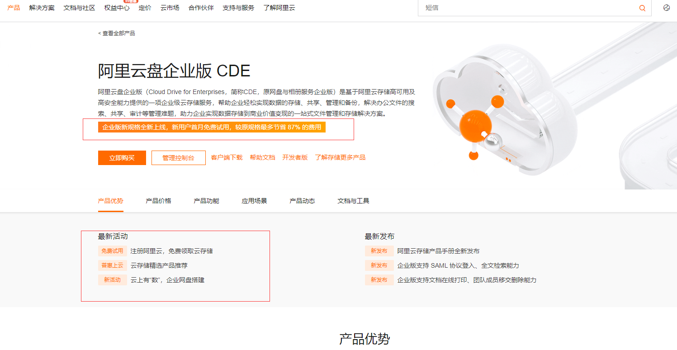Switch to the 产品动态 tab
Viewport: 677px width, 350px height.
302,201
